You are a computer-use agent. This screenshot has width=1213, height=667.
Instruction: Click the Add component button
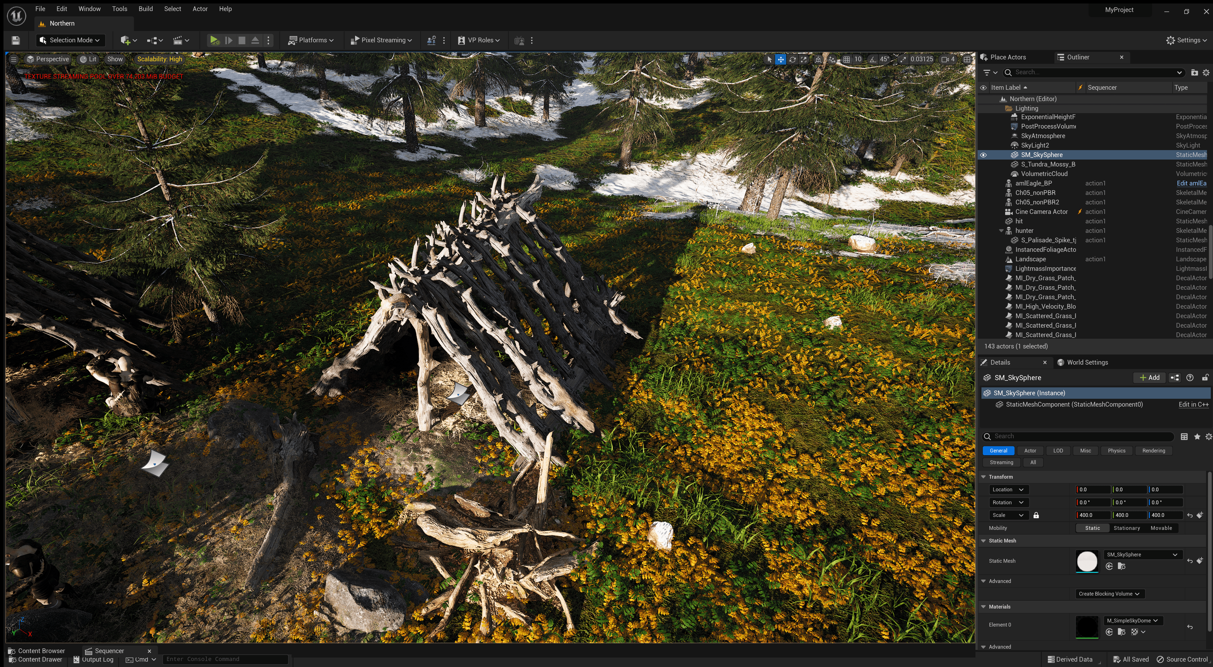(1150, 378)
